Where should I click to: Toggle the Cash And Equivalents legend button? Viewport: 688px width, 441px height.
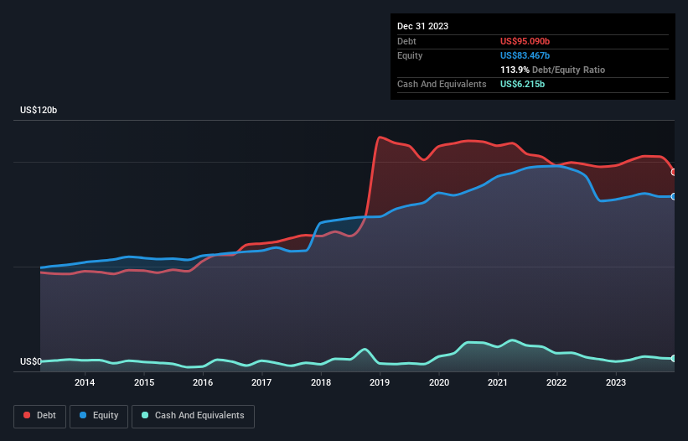(193, 416)
